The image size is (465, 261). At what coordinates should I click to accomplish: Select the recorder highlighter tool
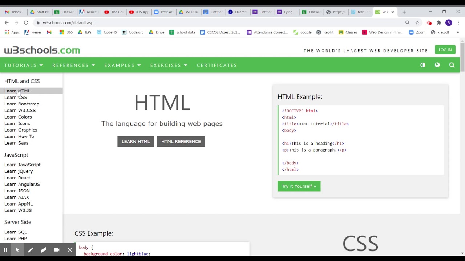coord(44,250)
